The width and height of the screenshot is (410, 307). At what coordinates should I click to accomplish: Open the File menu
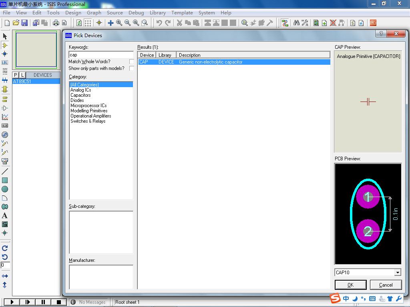[6, 12]
